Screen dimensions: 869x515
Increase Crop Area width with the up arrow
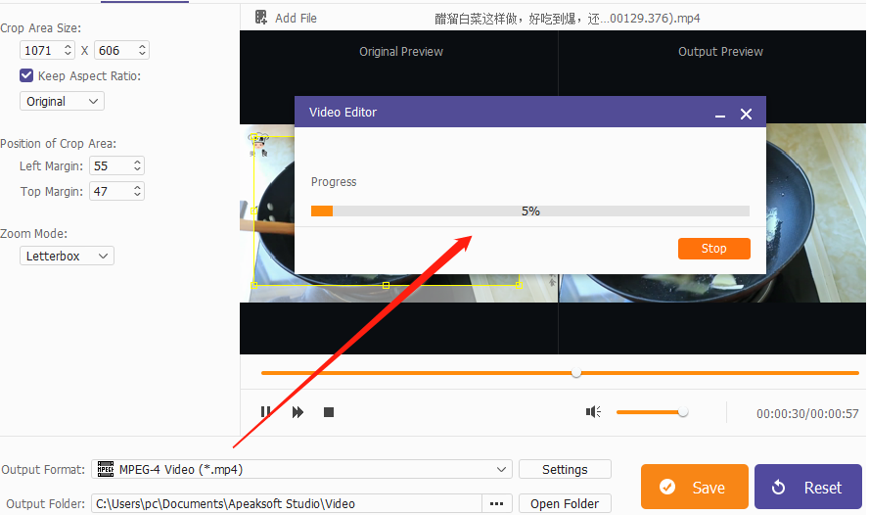pos(68,47)
